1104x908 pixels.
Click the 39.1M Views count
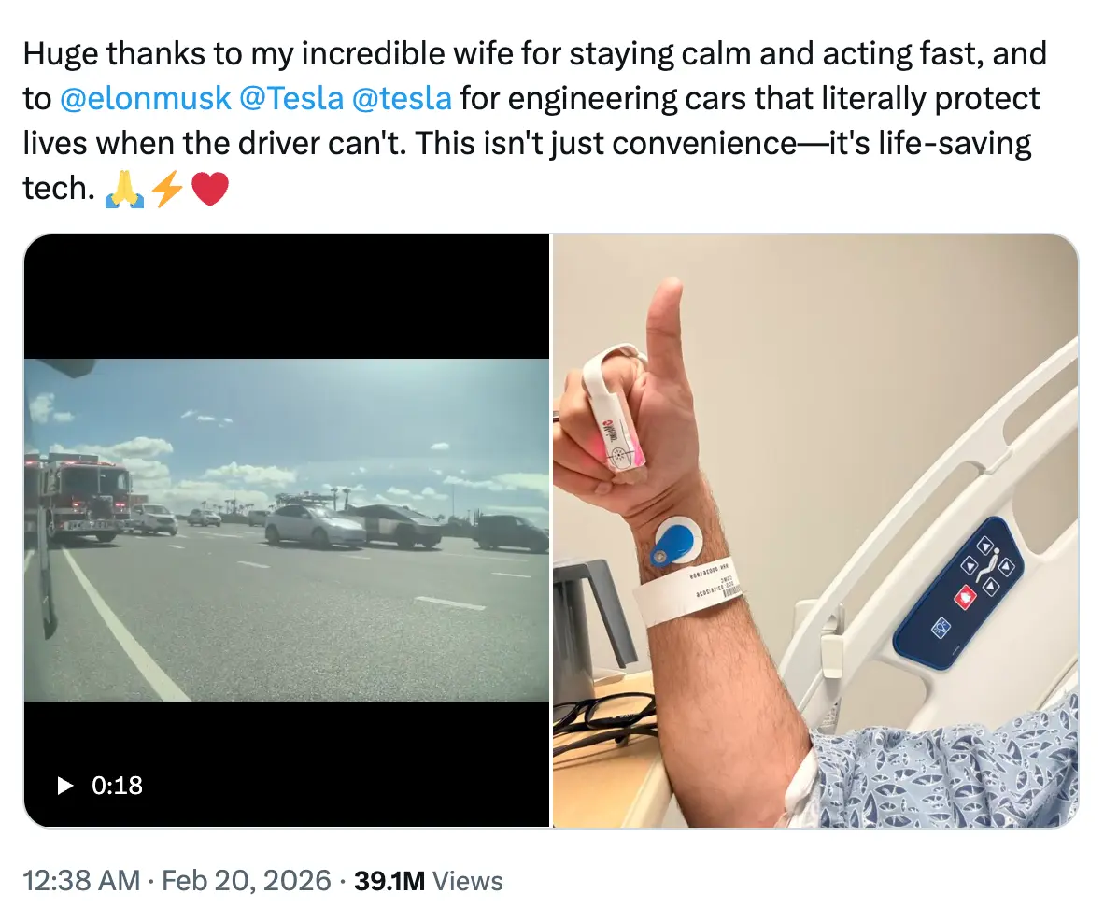pyautogui.click(x=429, y=881)
